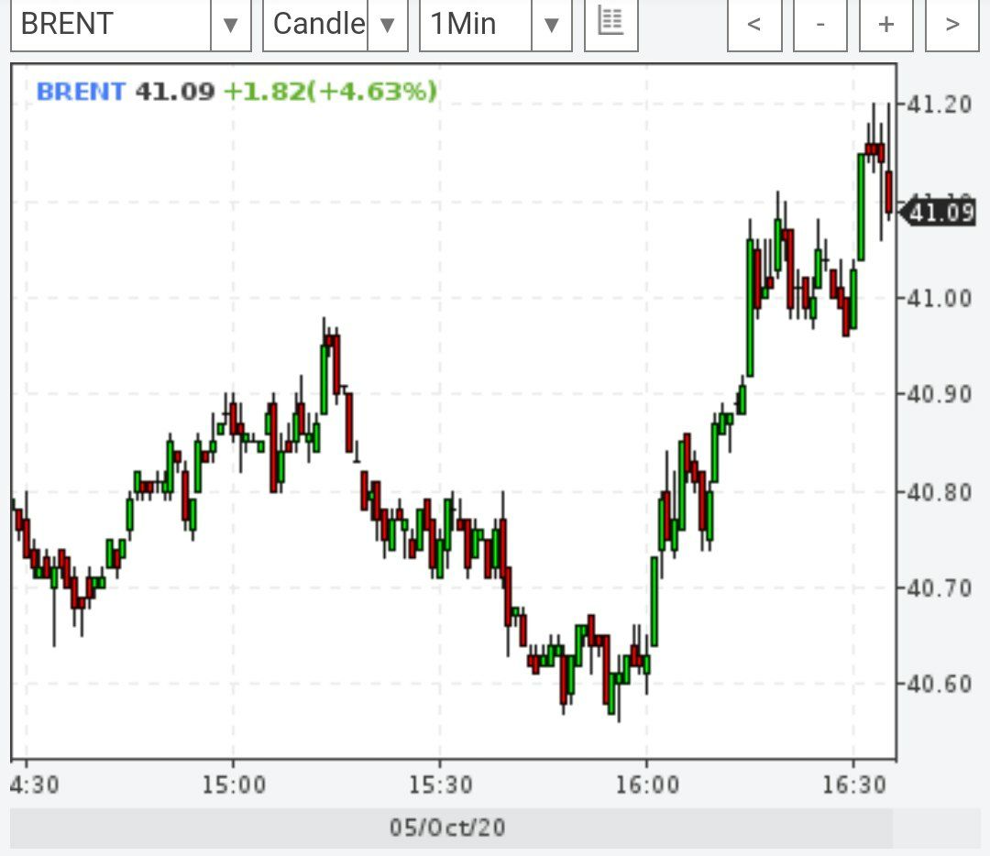
Task: Click the 1Min interval field
Action: (x=476, y=26)
